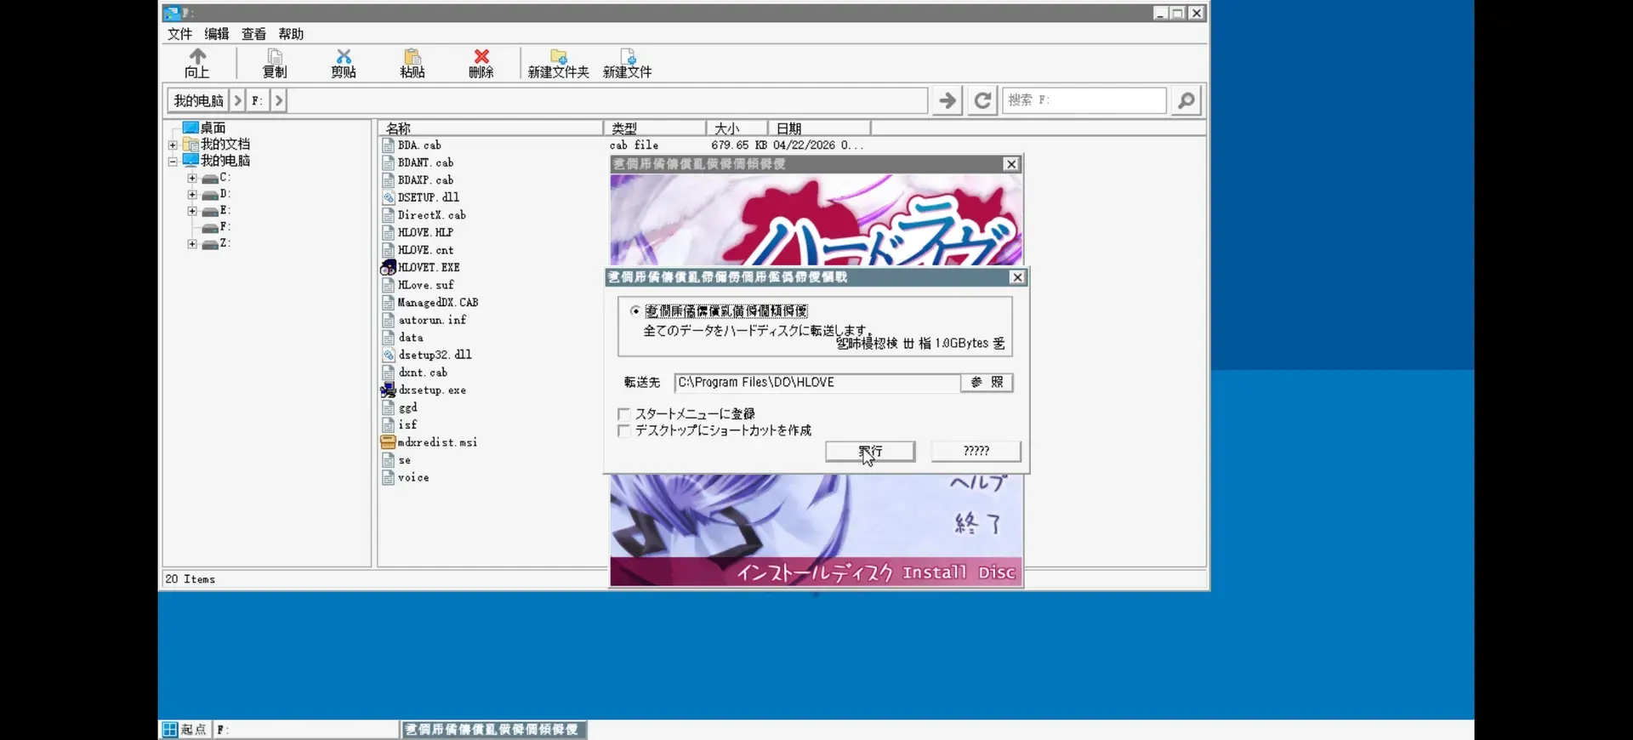Click the F: taskbar window button
Image resolution: width=1633 pixels, height=740 pixels.
coord(305,730)
